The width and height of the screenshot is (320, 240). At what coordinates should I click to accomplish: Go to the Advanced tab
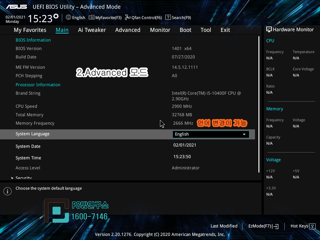pyautogui.click(x=128, y=30)
